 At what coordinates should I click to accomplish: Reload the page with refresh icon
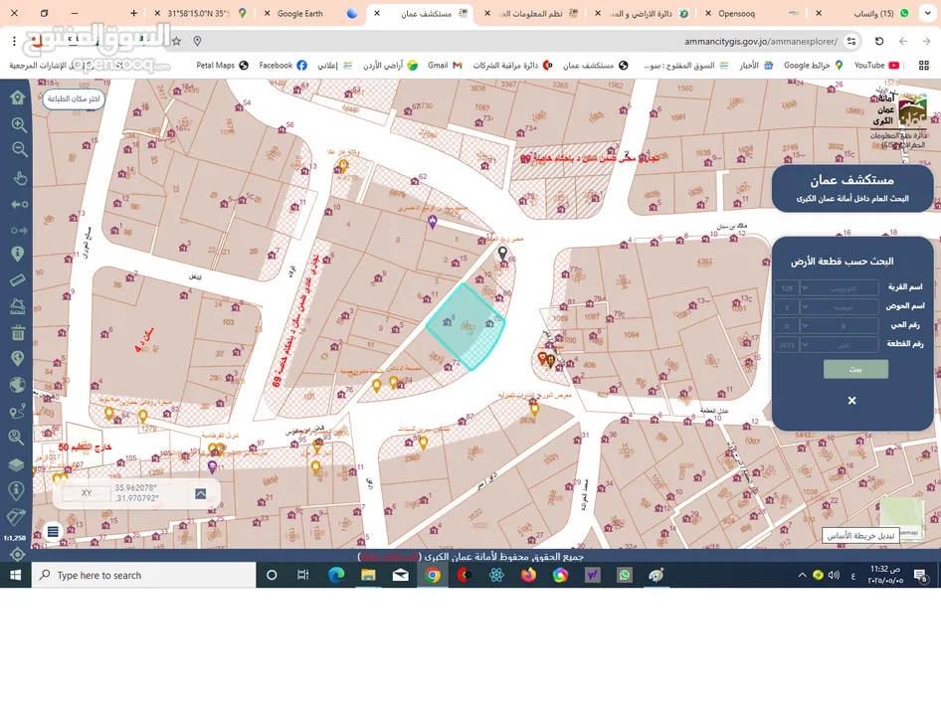[879, 42]
